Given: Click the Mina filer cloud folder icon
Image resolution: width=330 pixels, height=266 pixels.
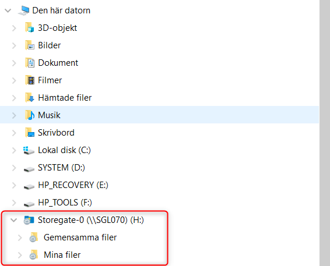Looking at the screenshot, I should [x=34, y=255].
